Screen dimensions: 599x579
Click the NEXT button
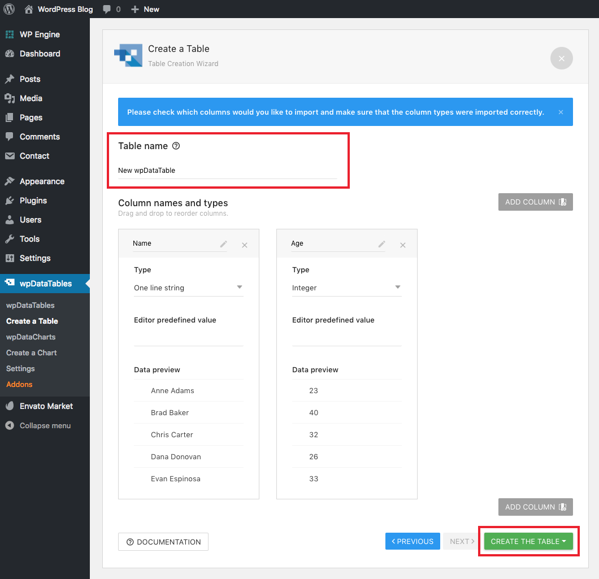(x=461, y=541)
